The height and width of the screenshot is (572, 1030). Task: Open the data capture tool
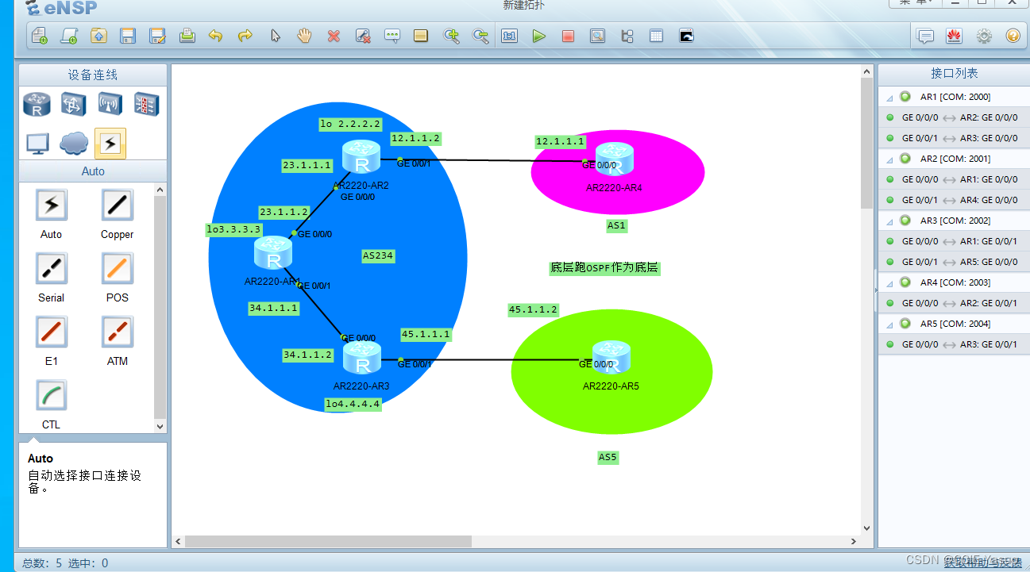[597, 36]
